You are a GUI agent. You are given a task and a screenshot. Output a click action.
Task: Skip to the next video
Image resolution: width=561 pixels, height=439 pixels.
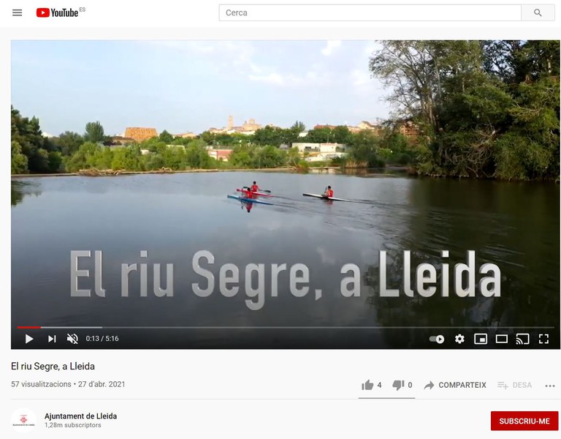pyautogui.click(x=52, y=339)
